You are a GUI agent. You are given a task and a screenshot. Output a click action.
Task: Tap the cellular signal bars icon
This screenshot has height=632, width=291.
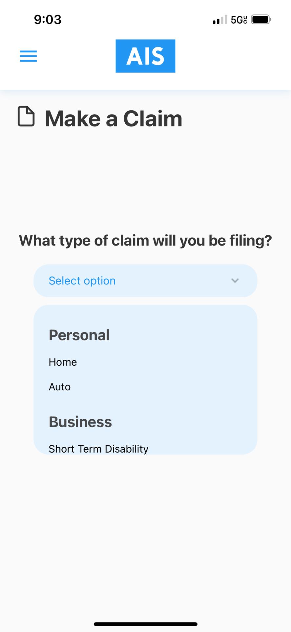[x=219, y=20]
